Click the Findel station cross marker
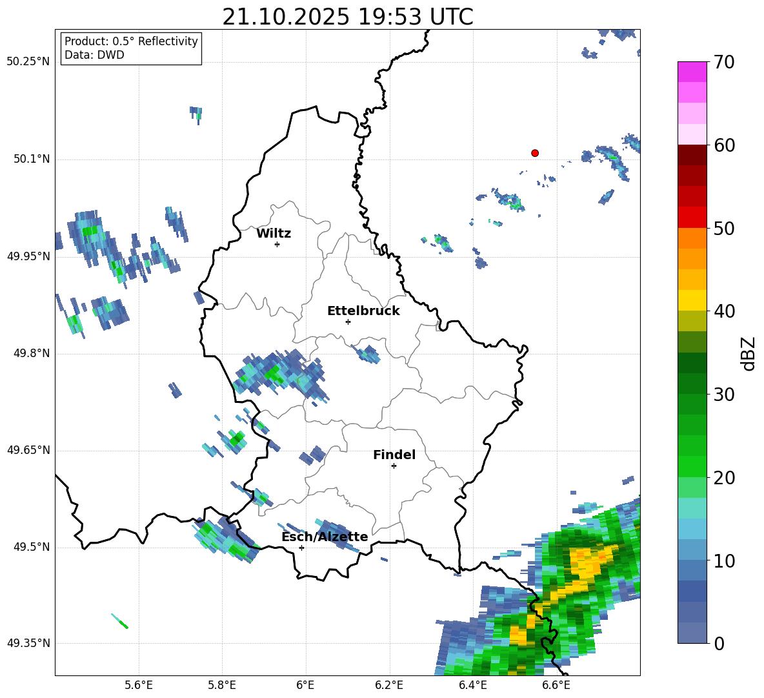 tap(394, 466)
